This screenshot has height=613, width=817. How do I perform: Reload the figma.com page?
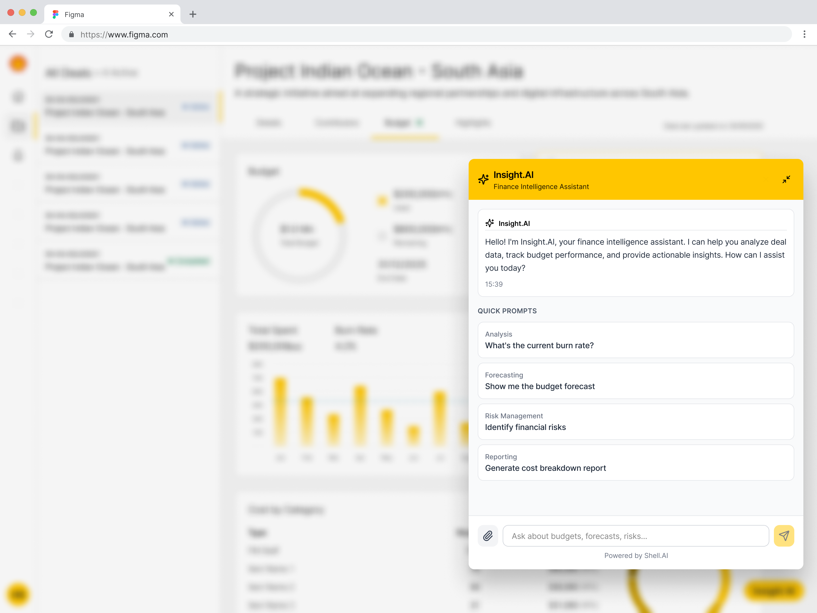tap(49, 34)
